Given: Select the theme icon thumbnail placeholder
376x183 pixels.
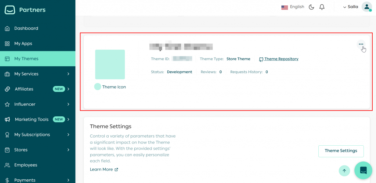Looking at the screenshot, I should pos(110,64).
